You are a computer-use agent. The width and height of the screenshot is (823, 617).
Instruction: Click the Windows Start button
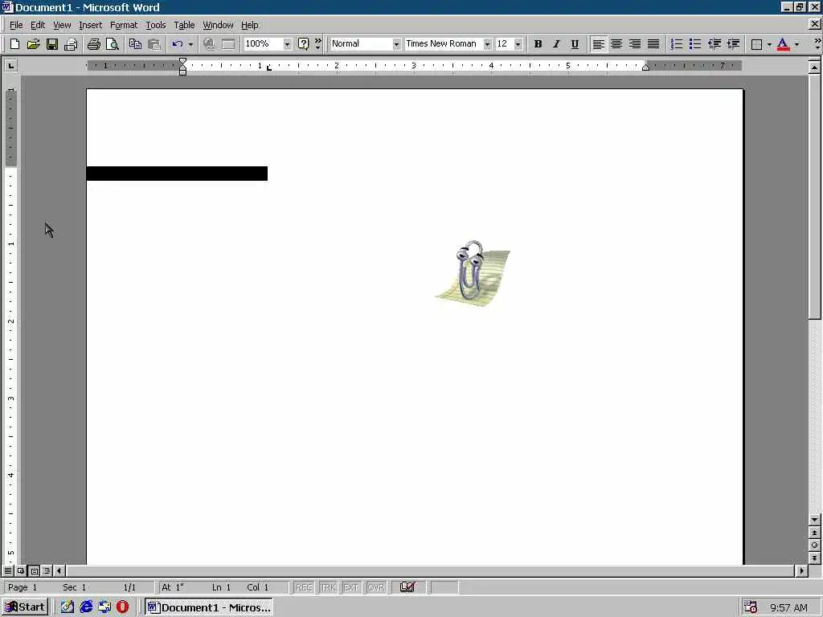click(25, 607)
